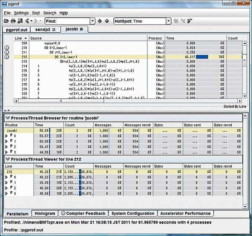Viewport: 252px width, 236px height.
Task: Click the compiler feedback info icon for line 210
Action: coord(6,47)
